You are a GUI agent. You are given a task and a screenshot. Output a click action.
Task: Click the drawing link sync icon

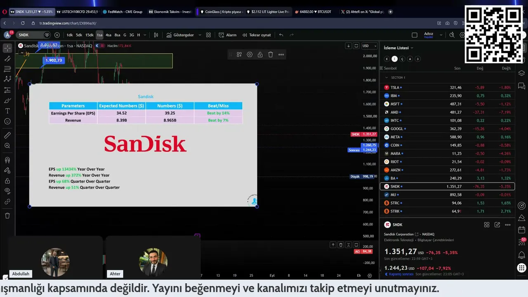tap(7, 202)
